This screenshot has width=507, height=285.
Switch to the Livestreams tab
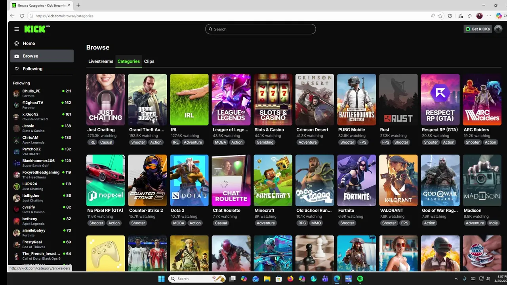tap(101, 61)
